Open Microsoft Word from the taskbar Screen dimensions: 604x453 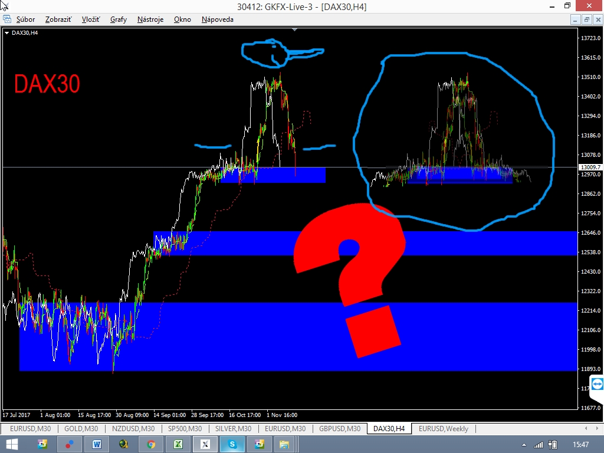click(96, 445)
